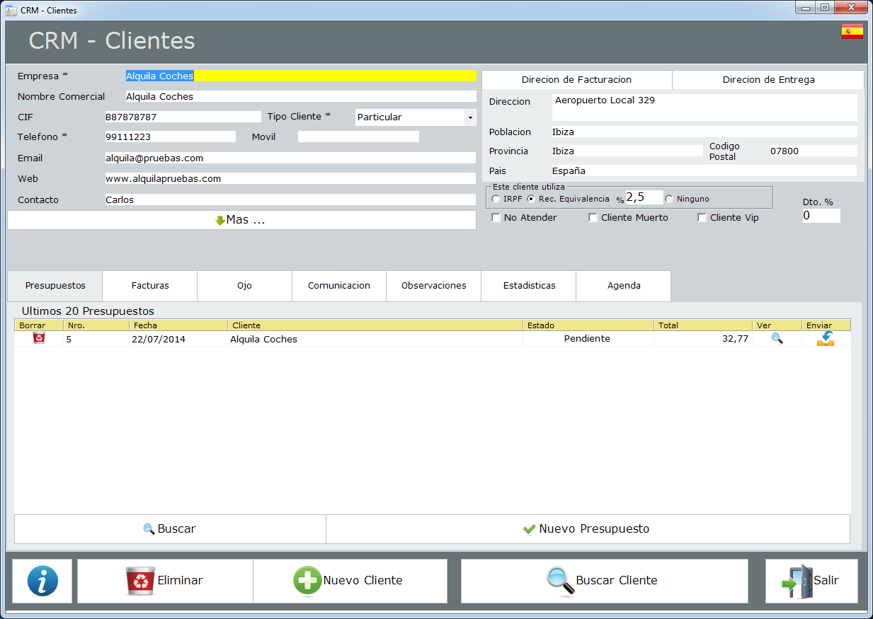Click the green plus Nuevo Cliente button
873x619 pixels.
tap(350, 581)
